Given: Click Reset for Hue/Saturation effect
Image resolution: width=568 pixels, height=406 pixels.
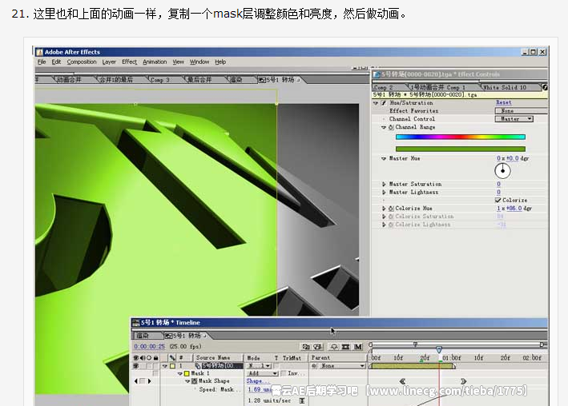Looking at the screenshot, I should click(504, 102).
